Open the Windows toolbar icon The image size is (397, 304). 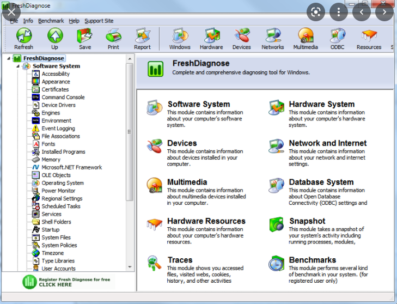180,35
